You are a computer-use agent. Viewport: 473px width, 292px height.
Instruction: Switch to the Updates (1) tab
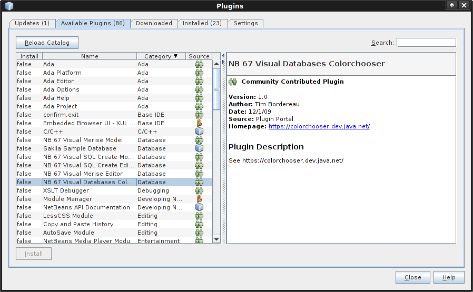click(32, 24)
